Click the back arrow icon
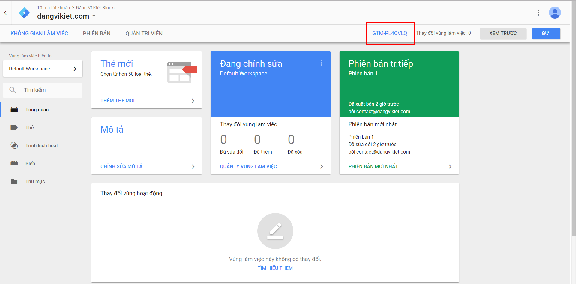The width and height of the screenshot is (576, 284). pos(6,13)
